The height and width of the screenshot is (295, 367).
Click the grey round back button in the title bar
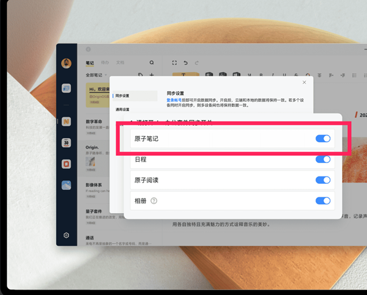coord(88,49)
